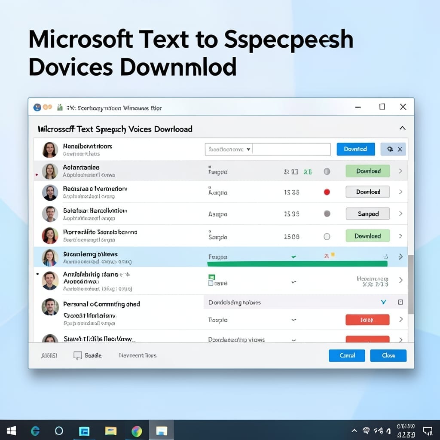Click the blue Downlad button in the top row

click(355, 149)
